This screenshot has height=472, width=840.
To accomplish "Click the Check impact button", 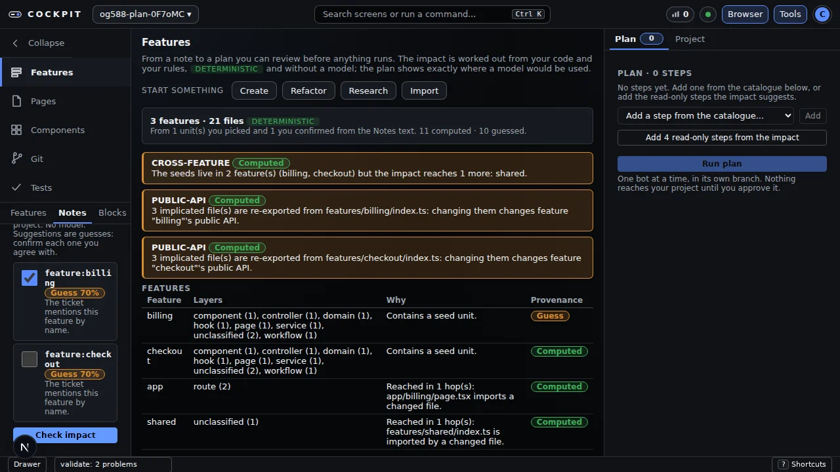I will [65, 435].
